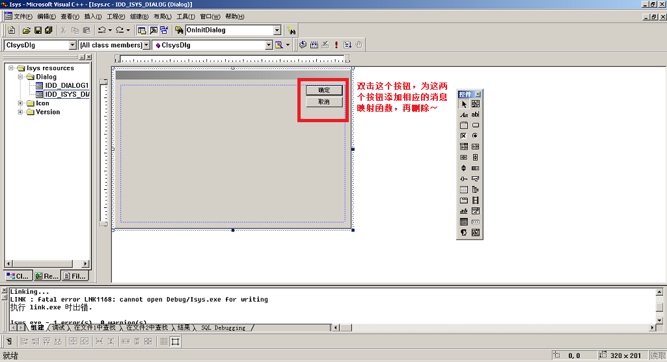Click the Build icon in build toolbar
667x362 pixels.
point(314,45)
